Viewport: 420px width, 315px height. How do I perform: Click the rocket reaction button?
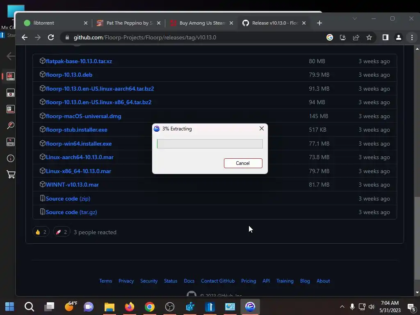[x=62, y=232]
